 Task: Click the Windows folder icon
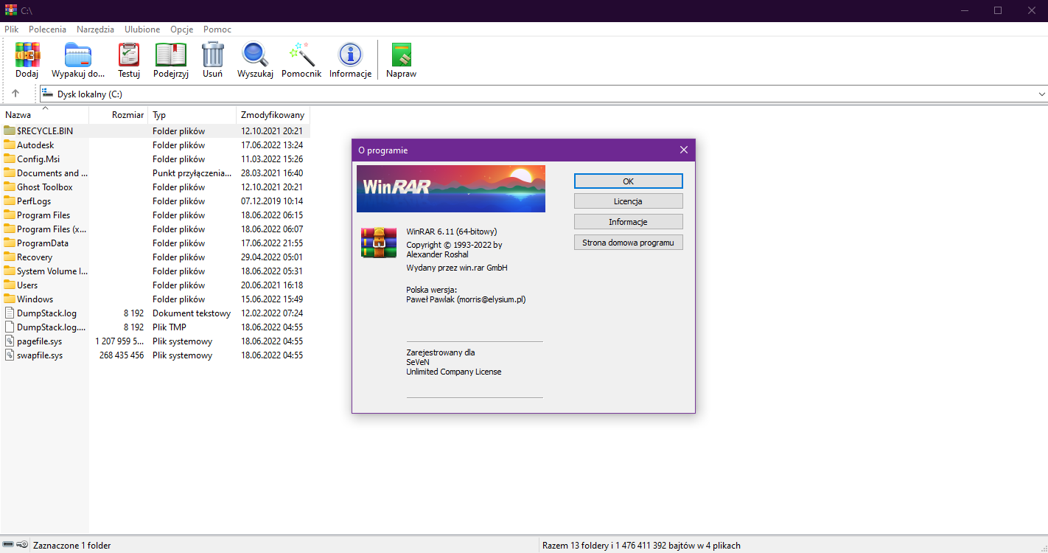click(x=10, y=299)
